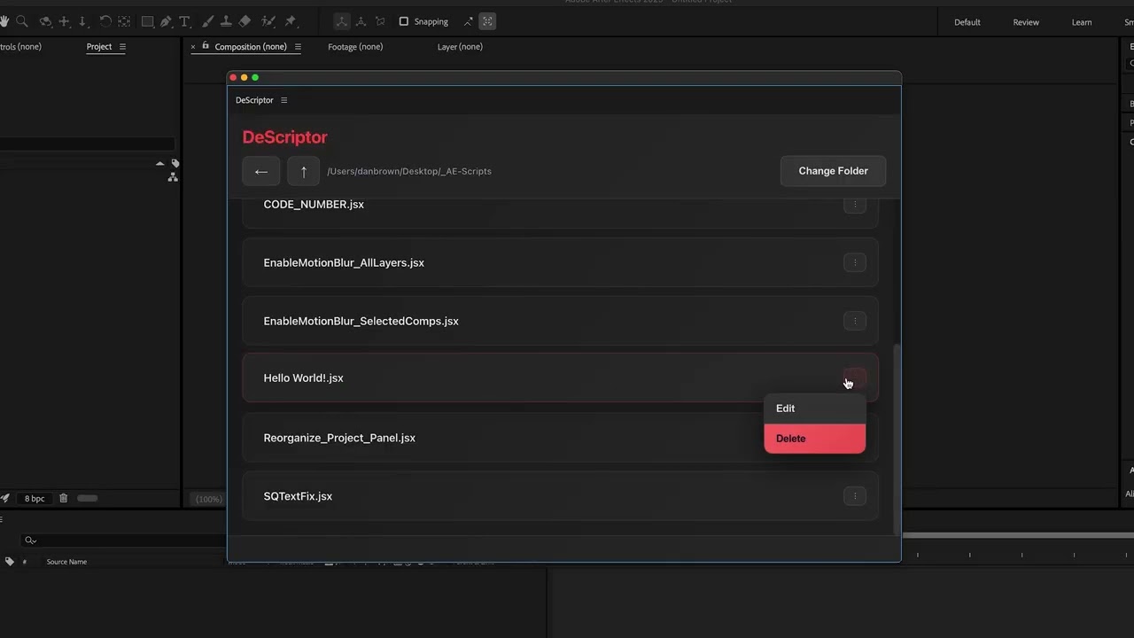The height and width of the screenshot is (638, 1134).
Task: Choose the View Axis mode icon
Action: coord(380,21)
